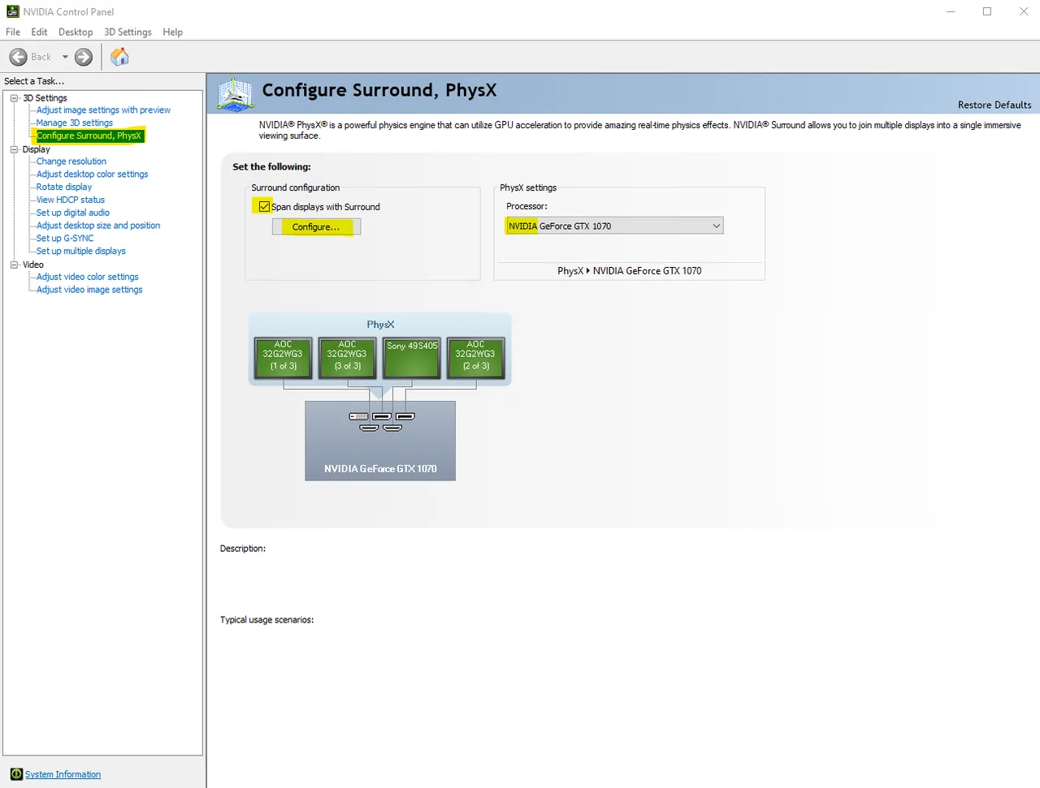
Task: Click the 'Set the following:' heading
Action: (x=271, y=166)
